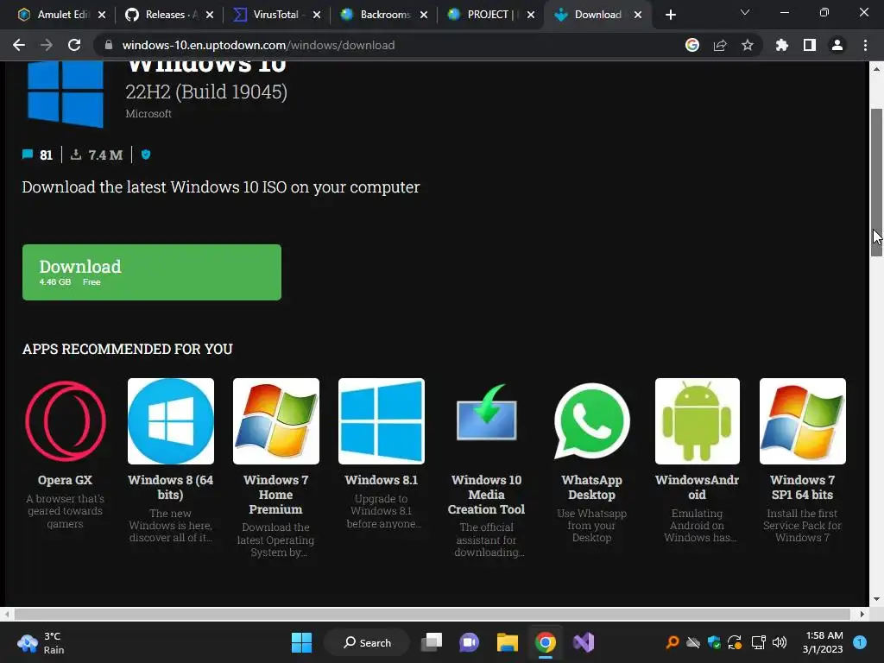This screenshot has height=663, width=884.
Task: Click the Windows 8.1 title link
Action: (382, 480)
